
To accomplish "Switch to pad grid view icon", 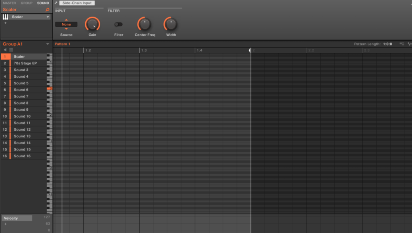I will pos(11,49).
